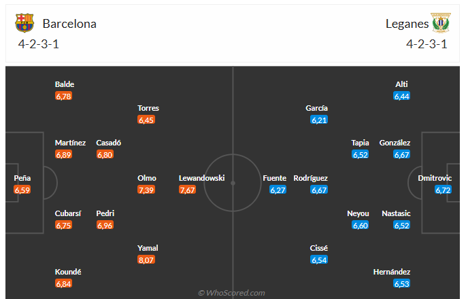Open the Balde player name
The image size is (468, 299).
[x=65, y=84]
